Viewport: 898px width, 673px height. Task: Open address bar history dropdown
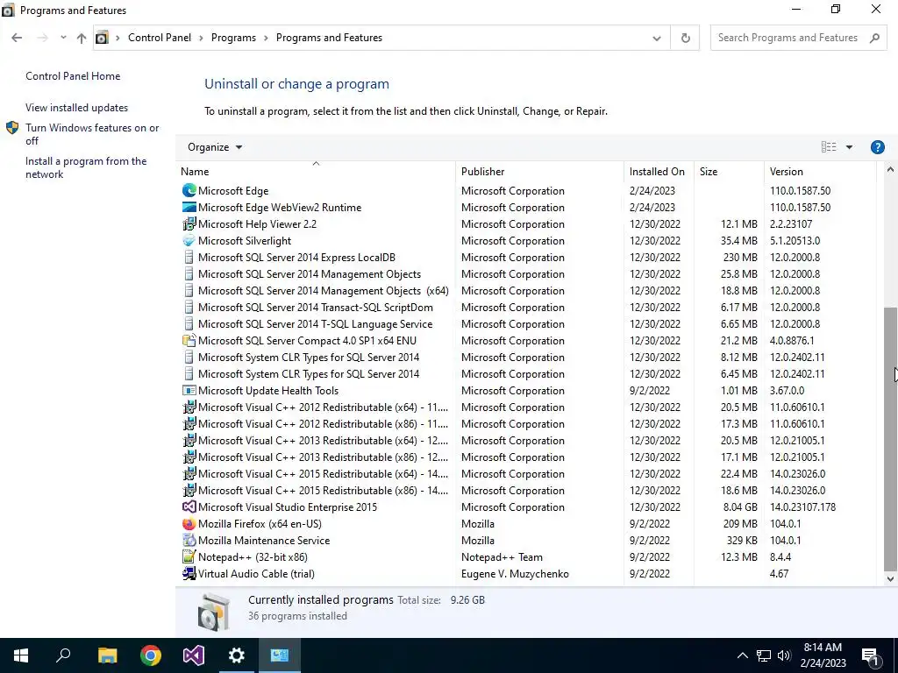coord(656,38)
